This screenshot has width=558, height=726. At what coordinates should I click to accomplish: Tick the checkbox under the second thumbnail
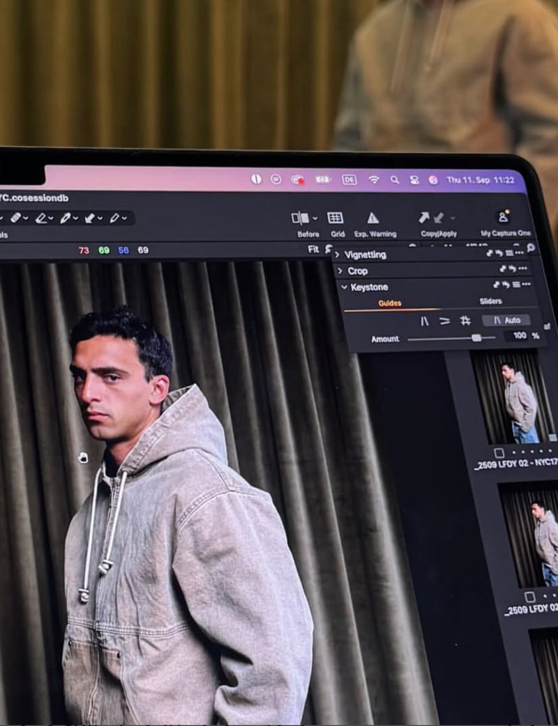tap(530, 597)
